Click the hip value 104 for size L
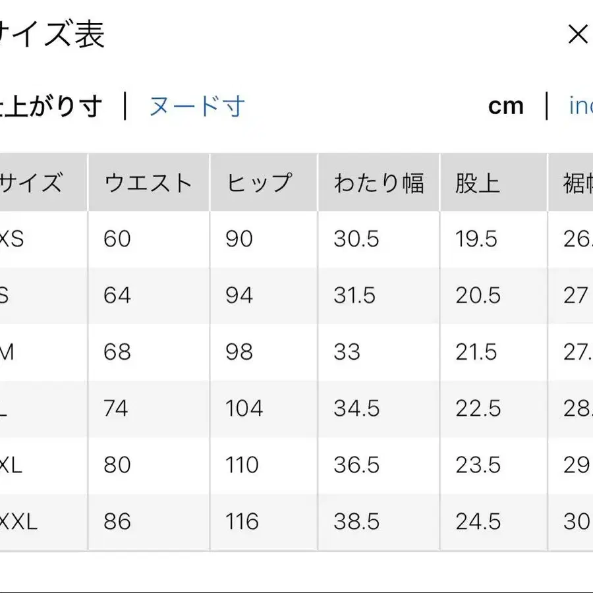 244,409
